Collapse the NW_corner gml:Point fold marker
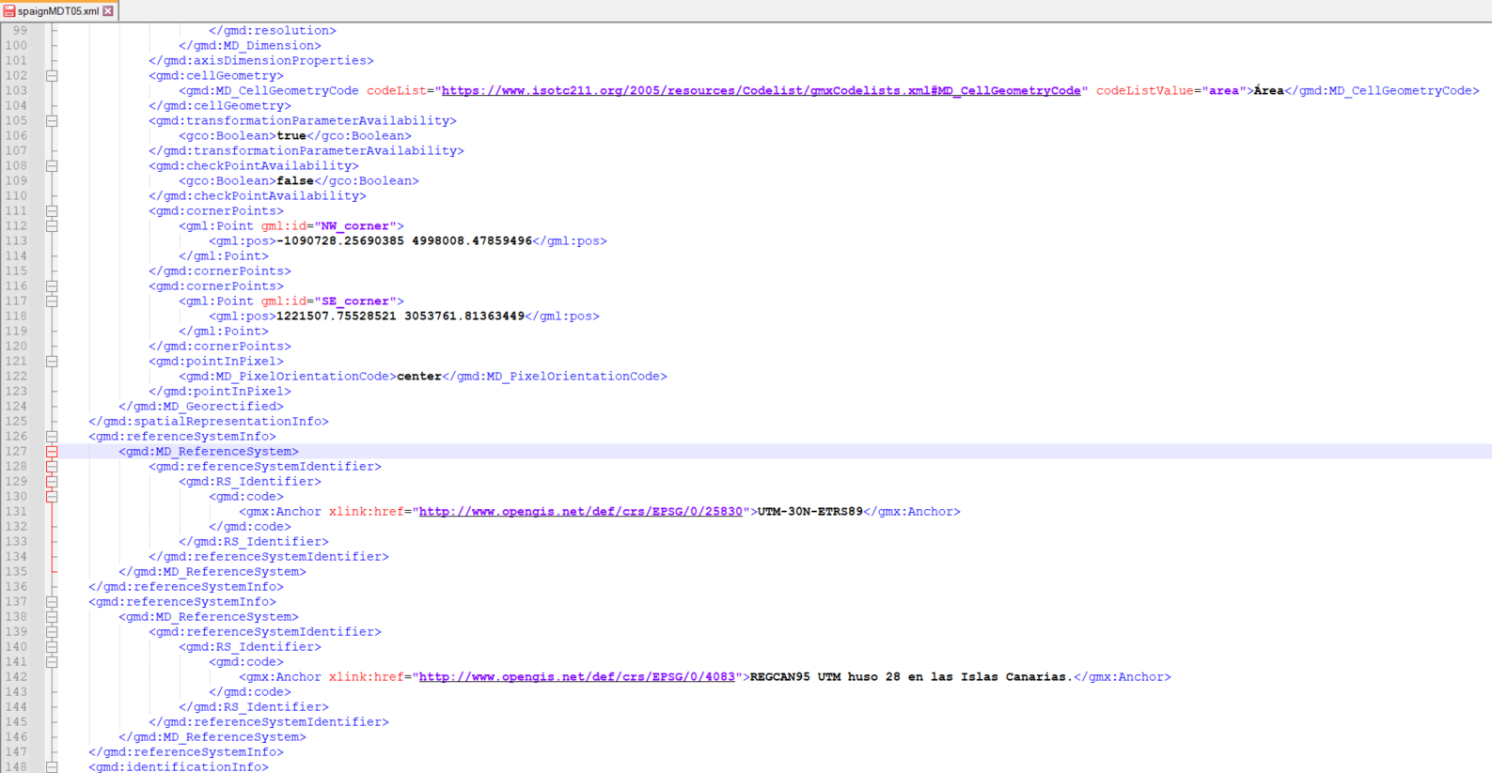This screenshot has width=1492, height=773. pos(52,226)
